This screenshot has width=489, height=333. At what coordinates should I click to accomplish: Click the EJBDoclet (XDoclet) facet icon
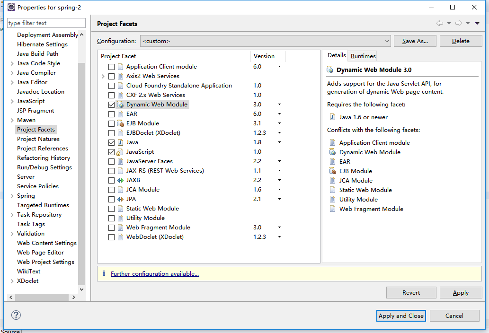coord(120,133)
